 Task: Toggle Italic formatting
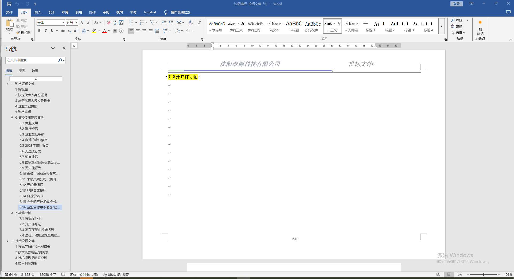(46, 31)
